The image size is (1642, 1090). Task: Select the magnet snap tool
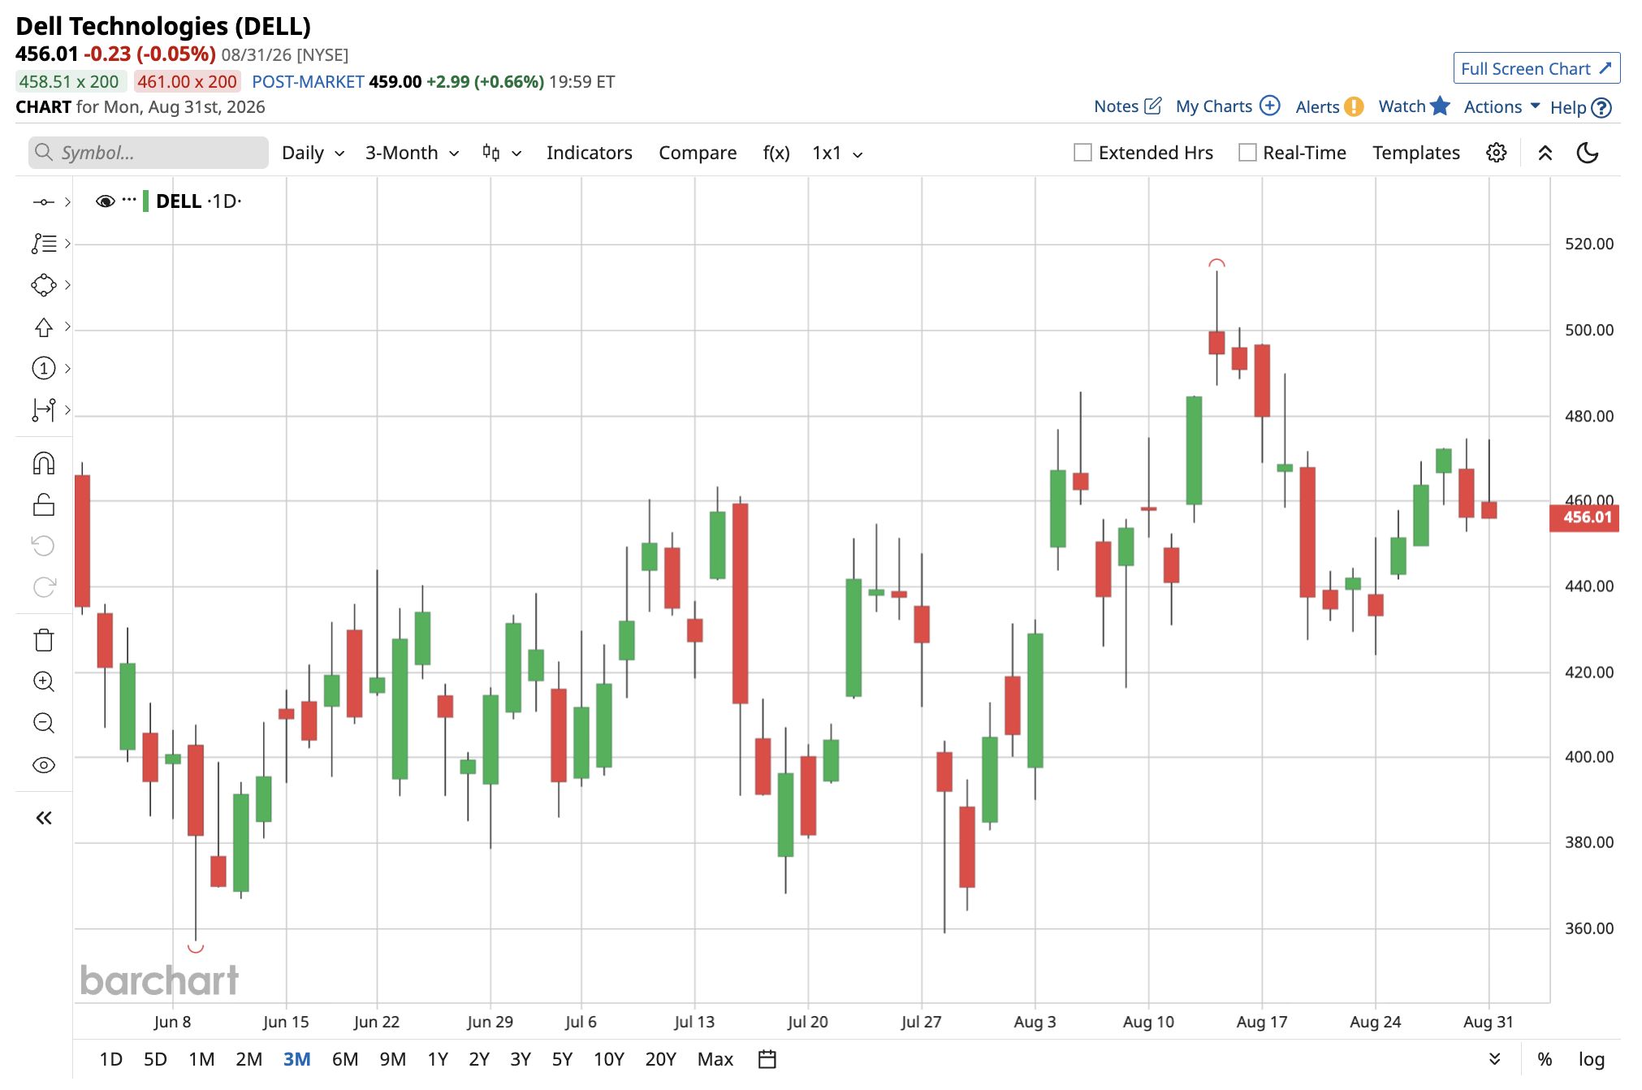coord(44,464)
